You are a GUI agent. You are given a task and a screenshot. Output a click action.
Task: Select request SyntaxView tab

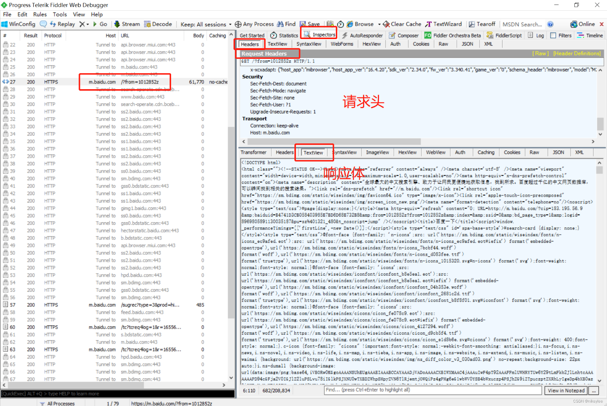309,44
